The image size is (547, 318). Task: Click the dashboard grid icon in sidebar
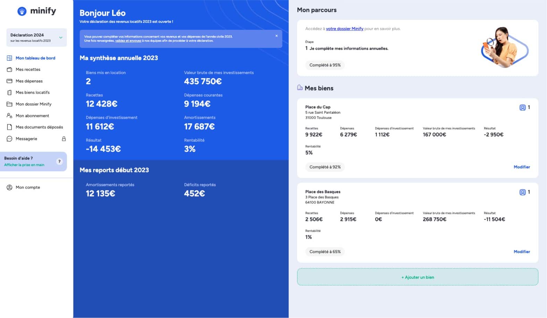pos(9,58)
